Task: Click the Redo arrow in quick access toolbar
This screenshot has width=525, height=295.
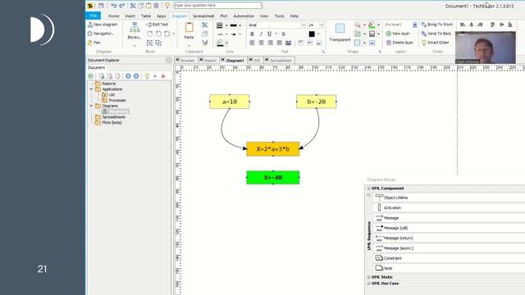Action: [x=122, y=6]
